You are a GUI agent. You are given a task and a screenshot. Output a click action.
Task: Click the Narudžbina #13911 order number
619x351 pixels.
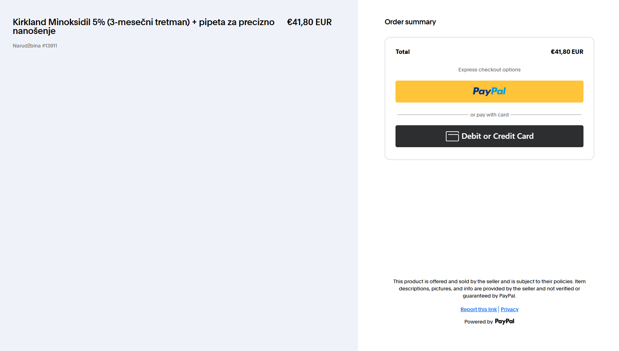(35, 46)
